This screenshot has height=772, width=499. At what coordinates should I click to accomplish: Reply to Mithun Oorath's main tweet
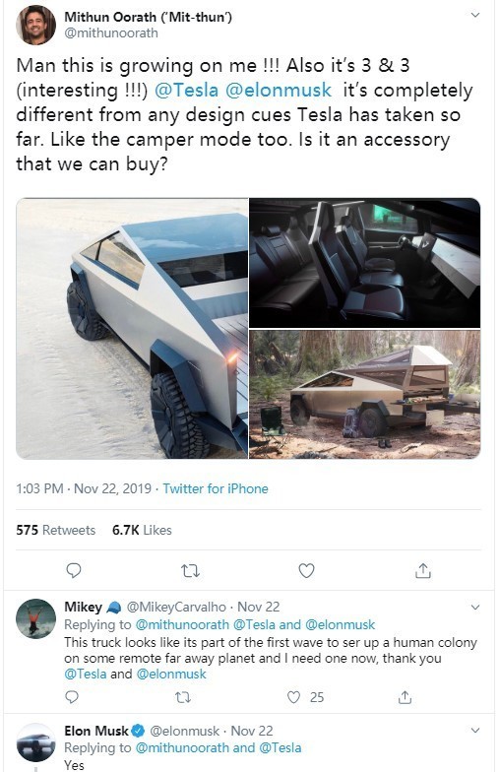point(73,571)
